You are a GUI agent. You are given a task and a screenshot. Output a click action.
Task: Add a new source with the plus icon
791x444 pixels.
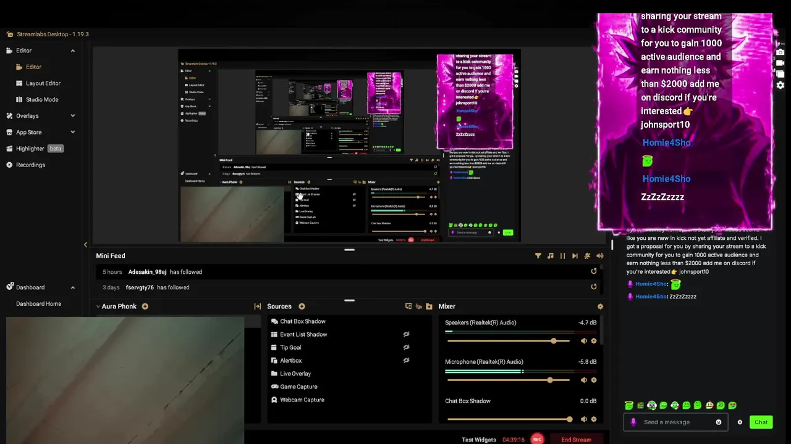coord(302,306)
